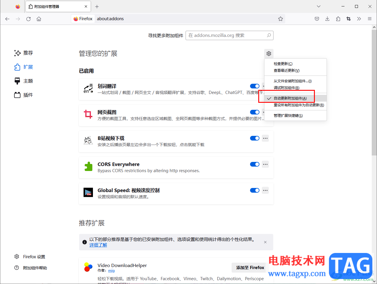Open Firefox View pinned icon
Screen dimensions: 377x284
point(18,6)
